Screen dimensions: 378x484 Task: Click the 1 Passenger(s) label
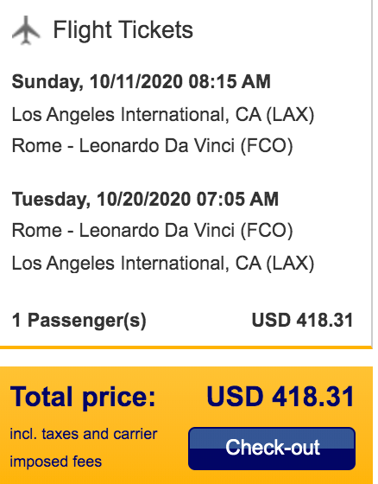(79, 321)
